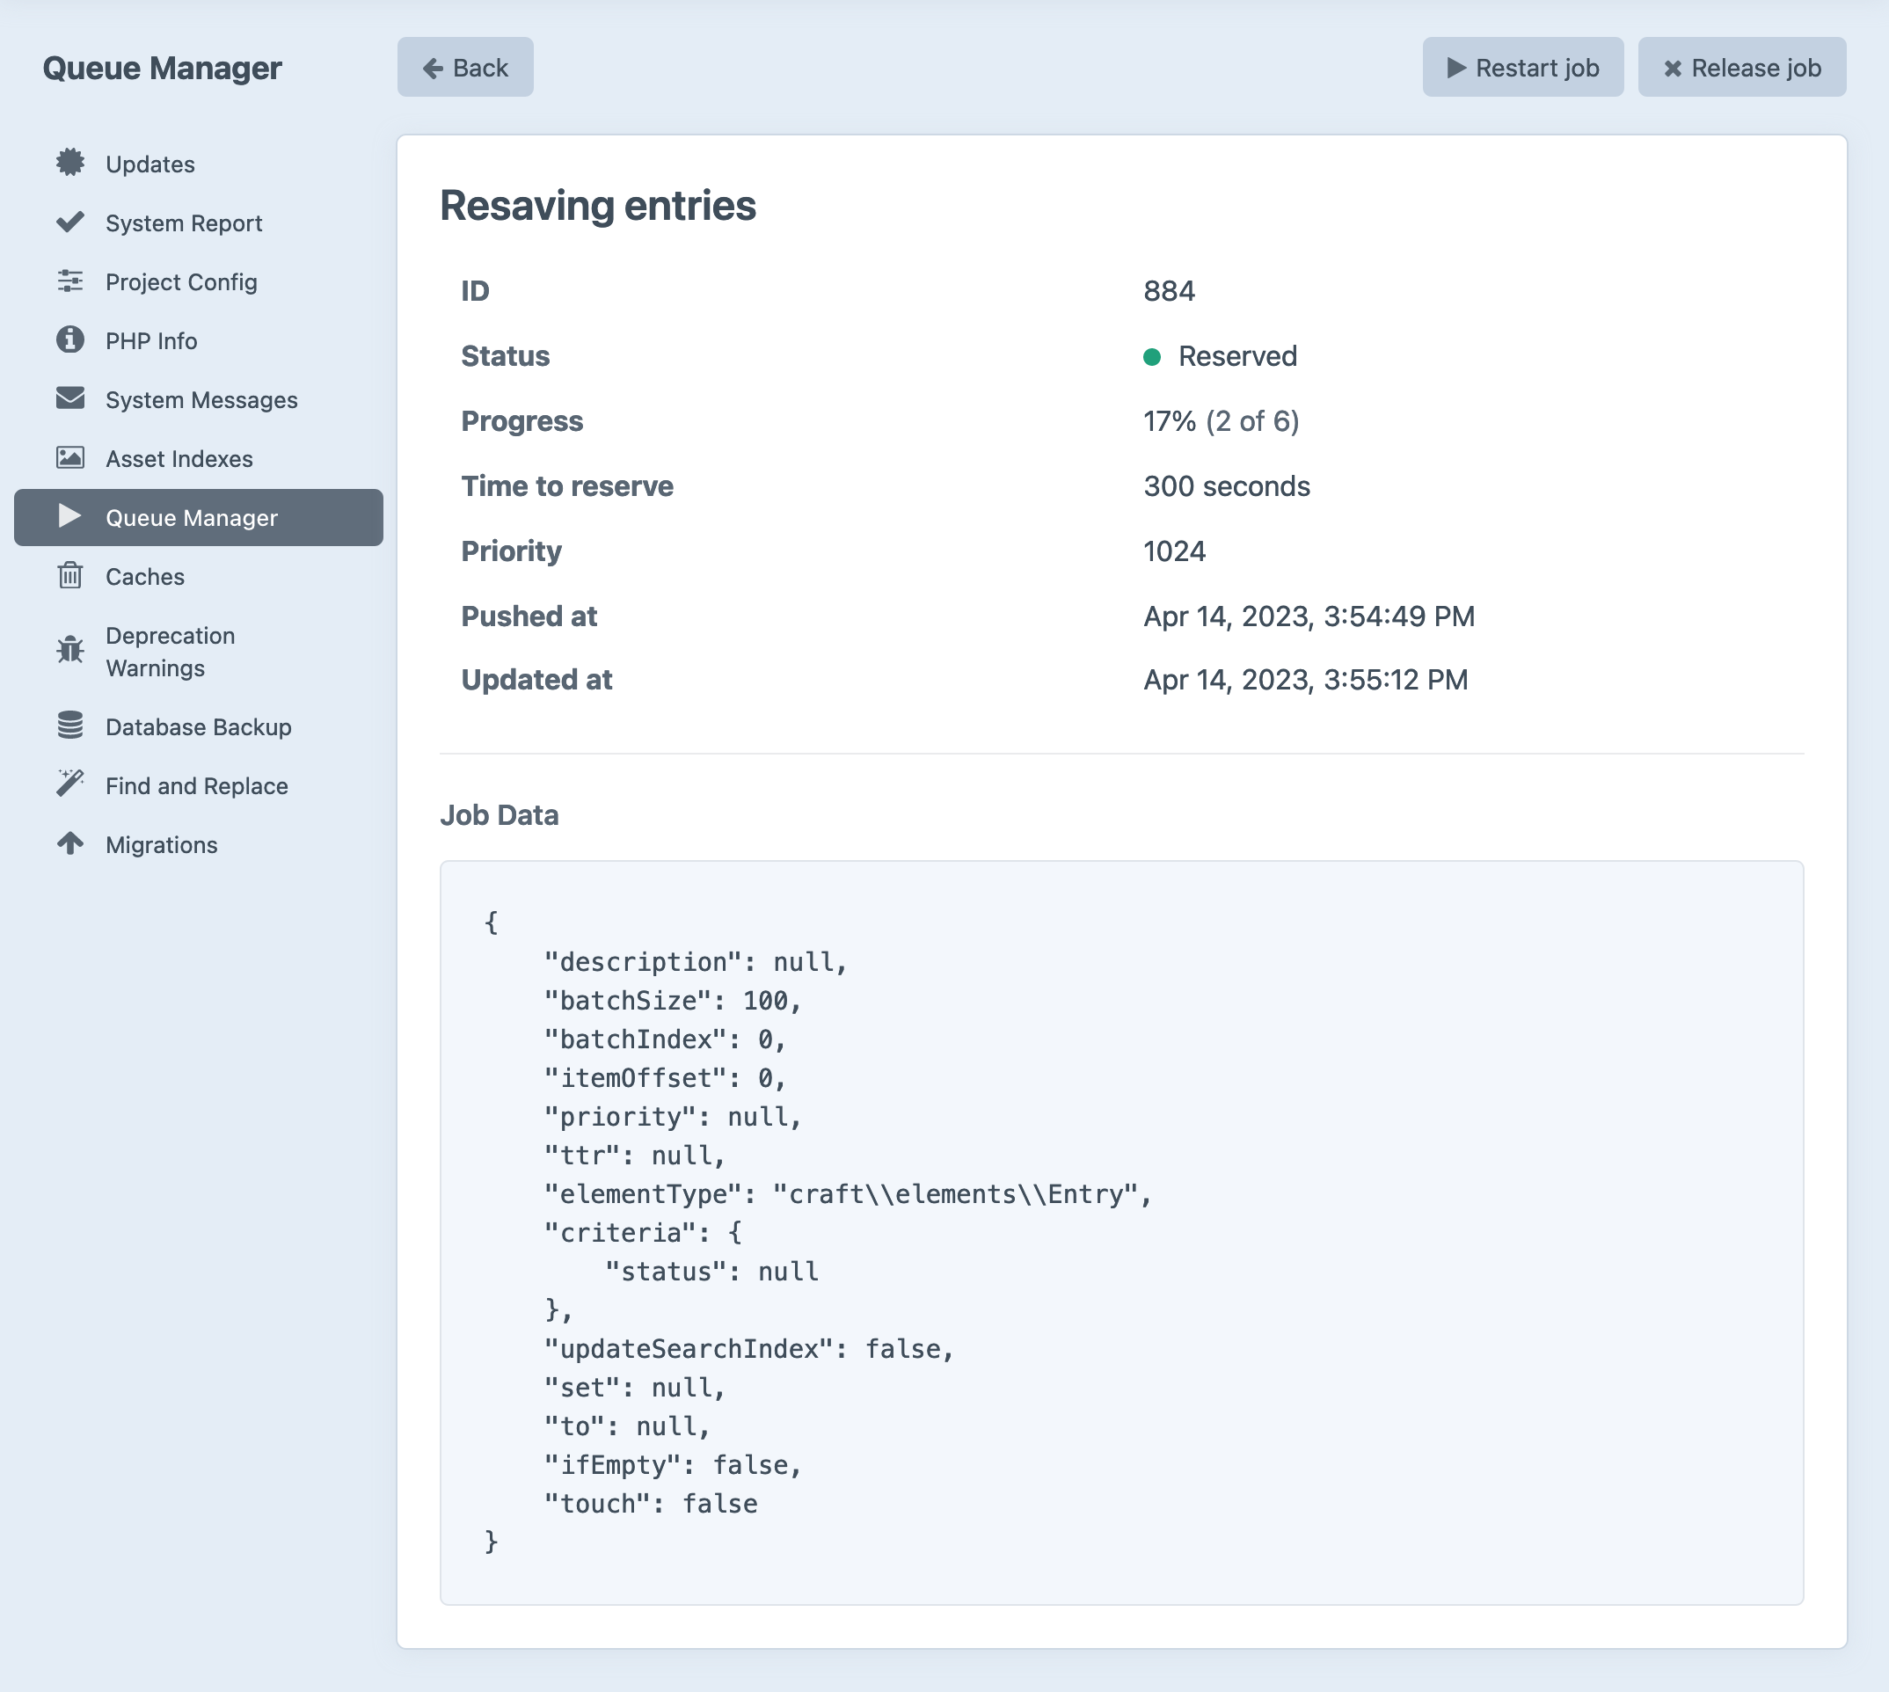This screenshot has height=1692, width=1889.
Task: Open Database Backup via the stacked disks icon
Action: 69,726
